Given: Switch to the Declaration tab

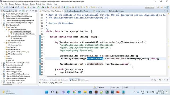Looking at the screenshot, I should 63,80.
